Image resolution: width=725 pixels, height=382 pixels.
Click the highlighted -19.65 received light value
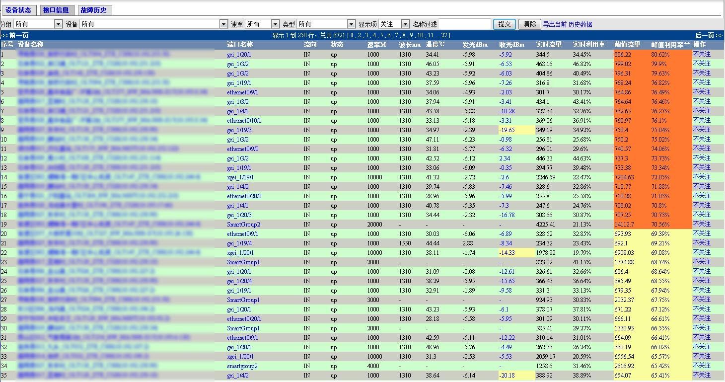pyautogui.click(x=507, y=130)
